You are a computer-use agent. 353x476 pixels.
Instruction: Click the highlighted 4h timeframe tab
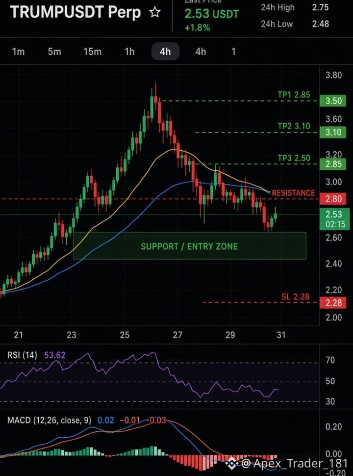(165, 52)
